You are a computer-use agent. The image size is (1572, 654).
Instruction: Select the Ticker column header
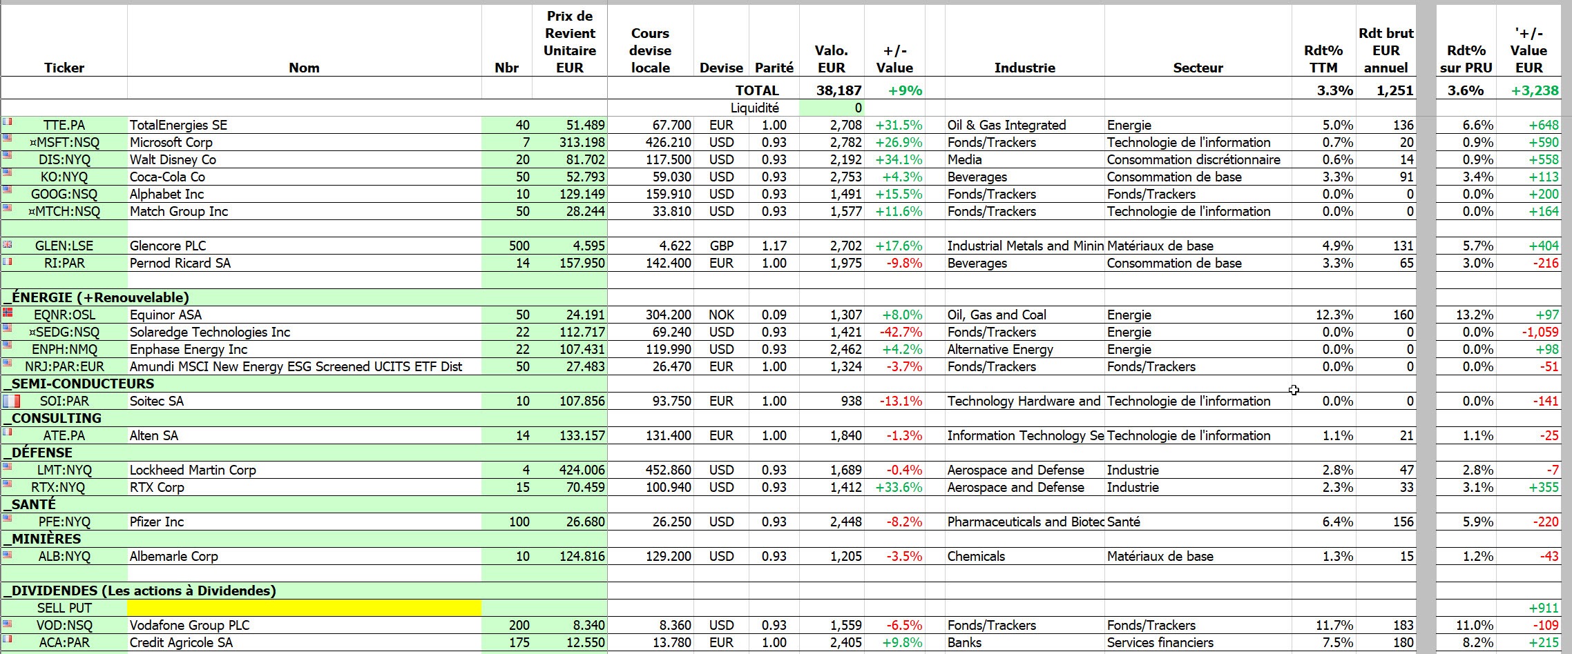coord(64,68)
